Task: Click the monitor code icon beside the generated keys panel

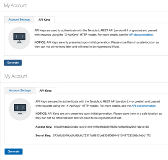Action: click(20, 109)
